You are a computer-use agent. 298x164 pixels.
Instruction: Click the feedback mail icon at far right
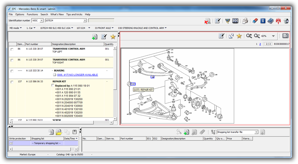click(286, 21)
